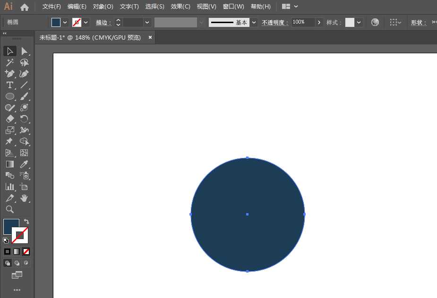Pick the Eyedropper tool
Image resolution: width=437 pixels, height=298 pixels.
[25, 164]
